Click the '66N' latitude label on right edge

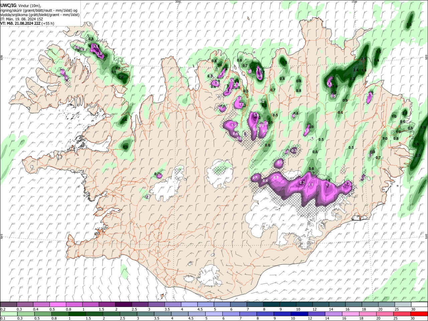(426, 58)
